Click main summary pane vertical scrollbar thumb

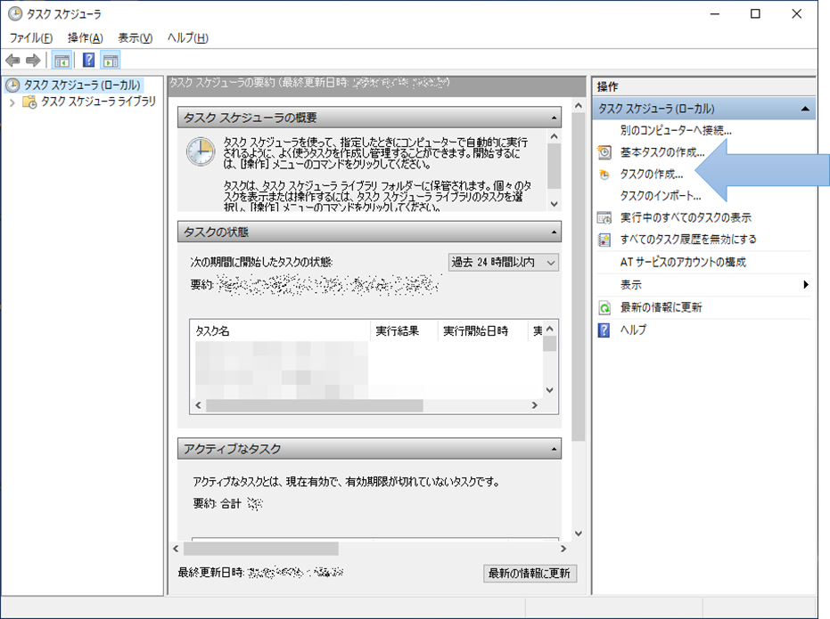pos(578,276)
